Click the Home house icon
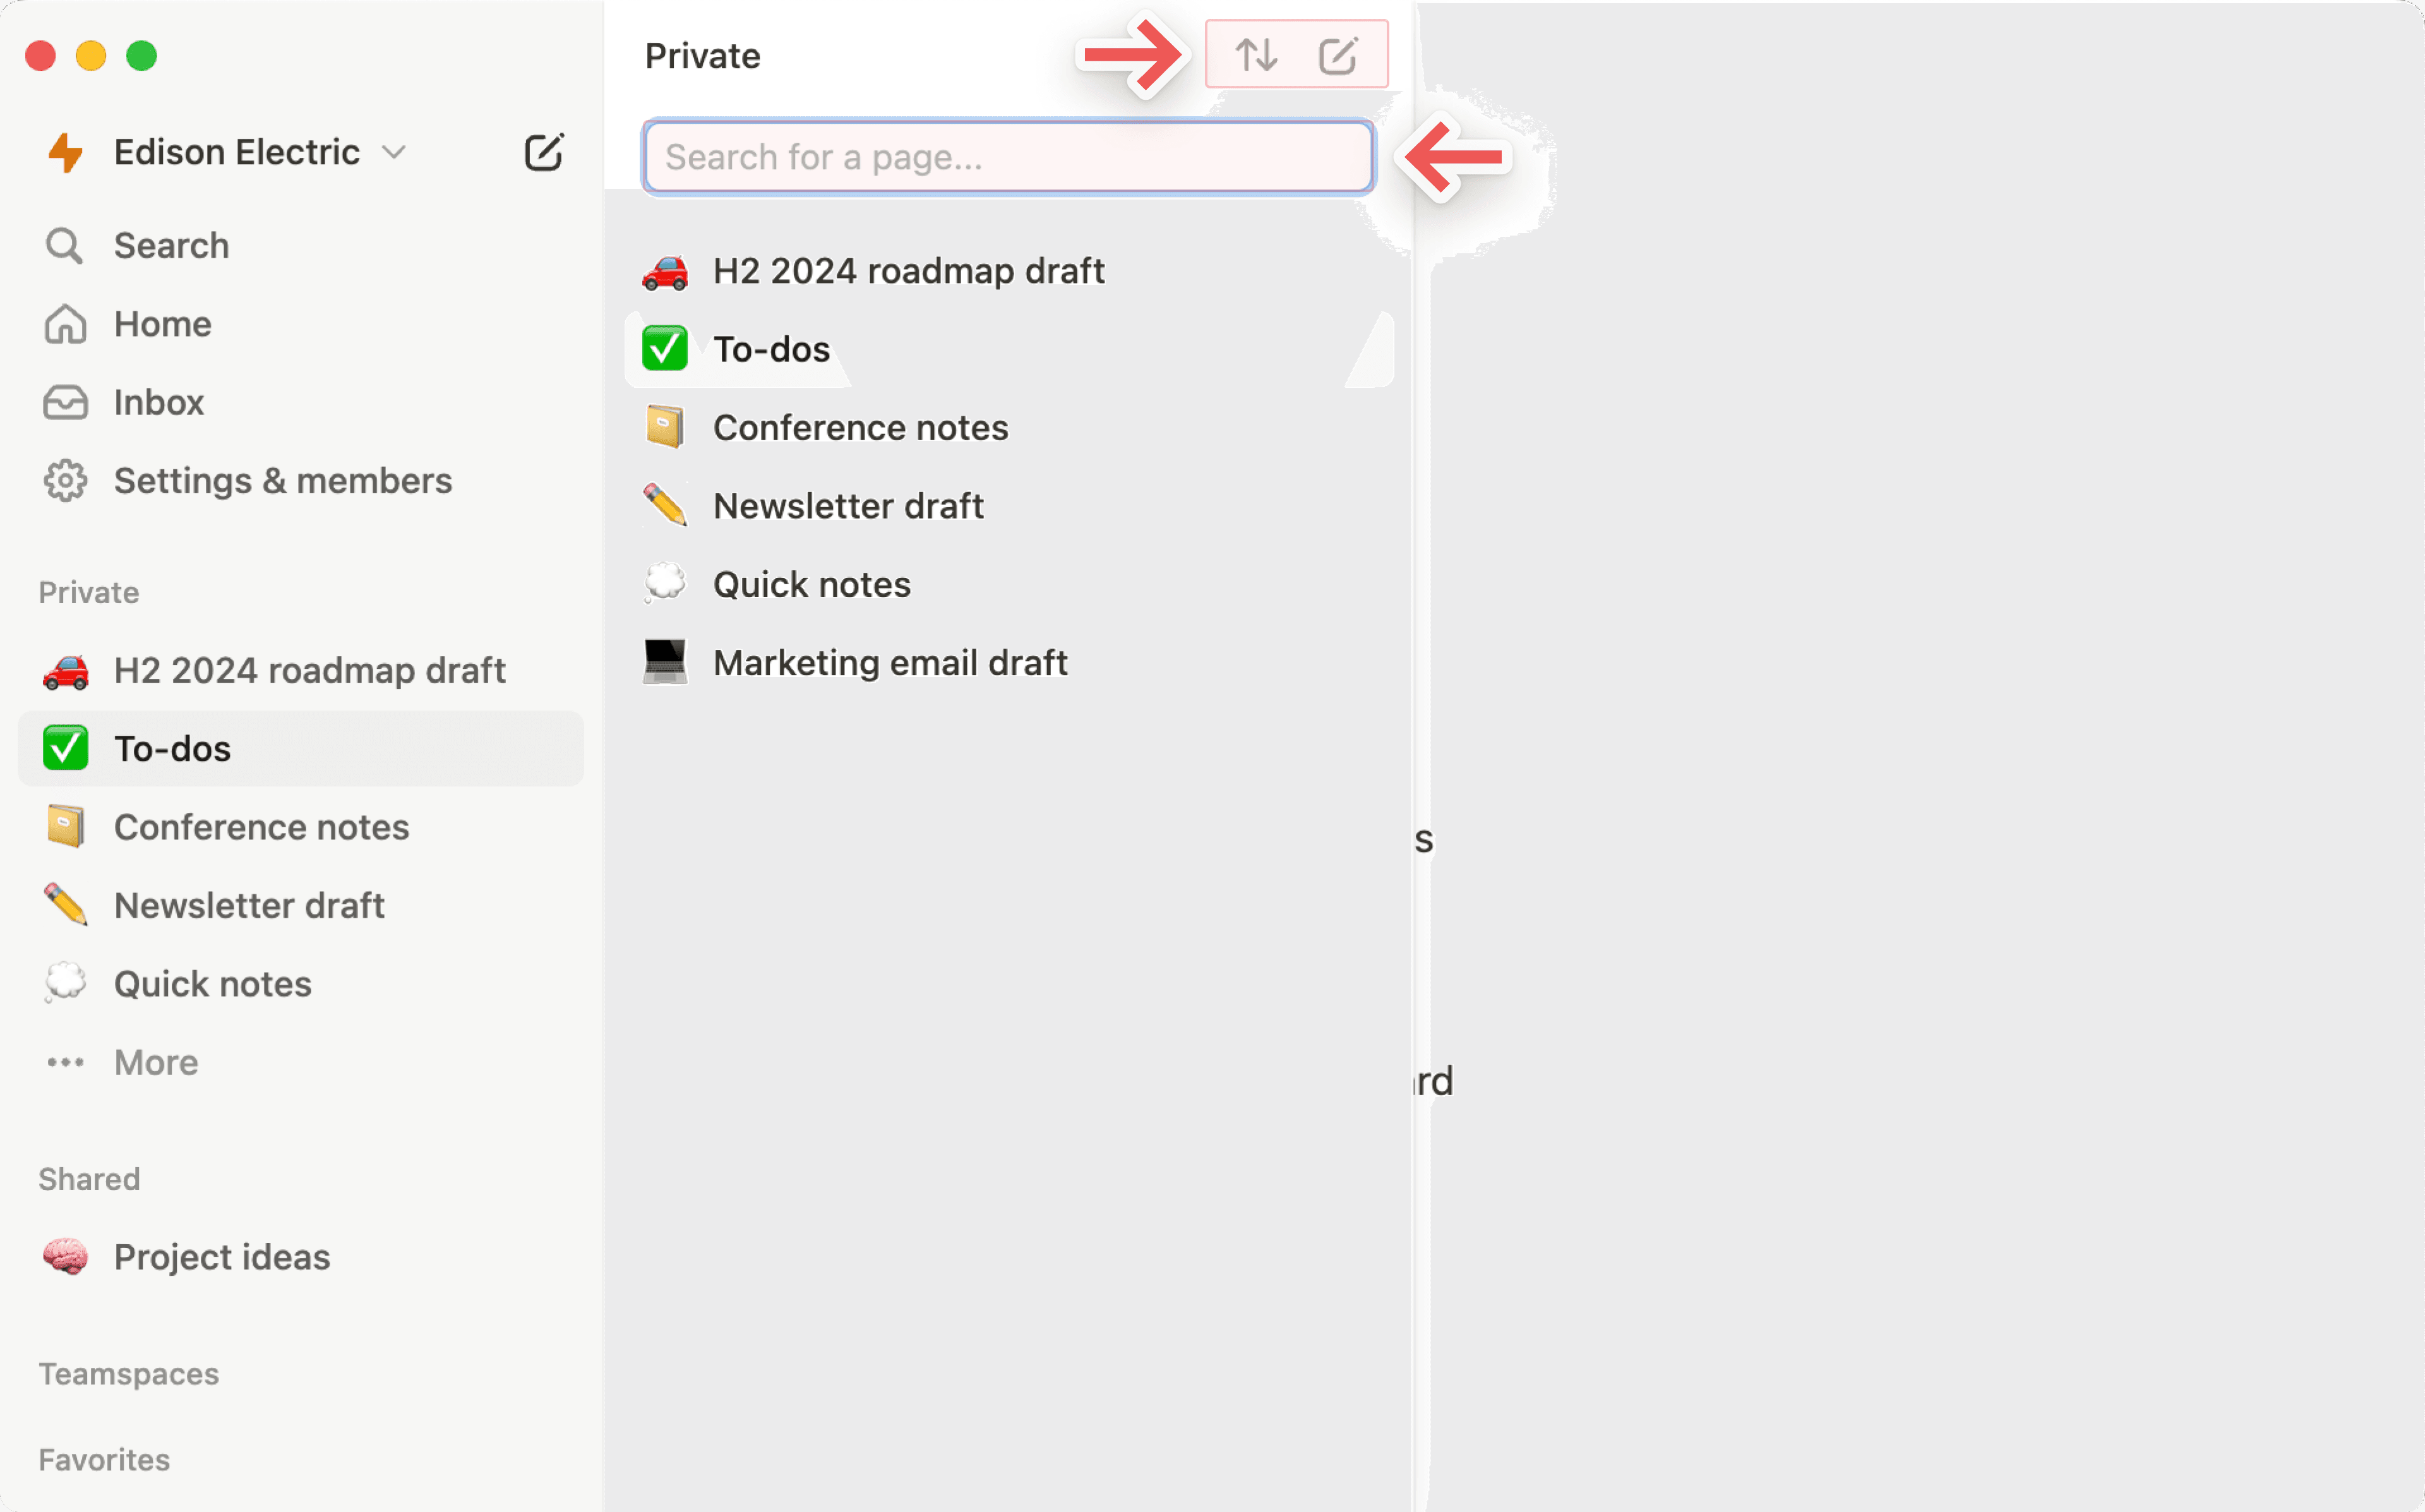 (x=64, y=324)
